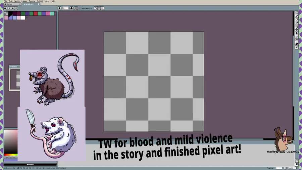302x170 pixels.
Task: Select the Eraser tool
Action: (x=297, y=19)
